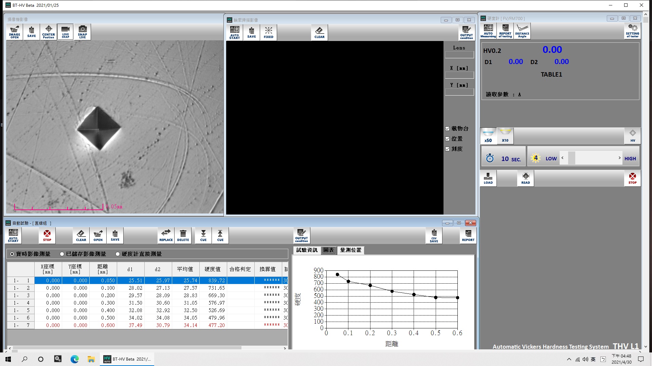
Task: Click the CSV SAVE icon
Action: 434,235
